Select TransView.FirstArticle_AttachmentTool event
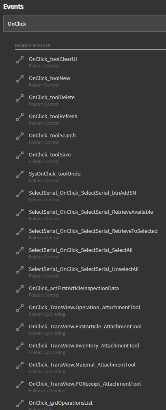Viewport: 166px width, 410px height. tap(91, 330)
